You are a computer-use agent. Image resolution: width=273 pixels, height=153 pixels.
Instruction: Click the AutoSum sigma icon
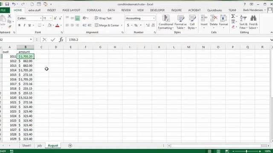pyautogui.click(x=233, y=16)
